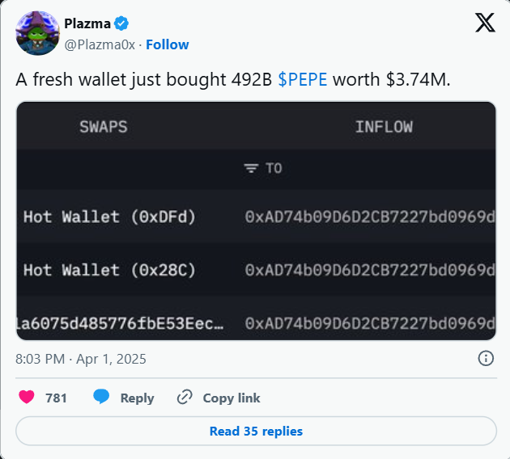Click the chain link copy icon
The height and width of the screenshot is (459, 510).
pyautogui.click(x=185, y=398)
